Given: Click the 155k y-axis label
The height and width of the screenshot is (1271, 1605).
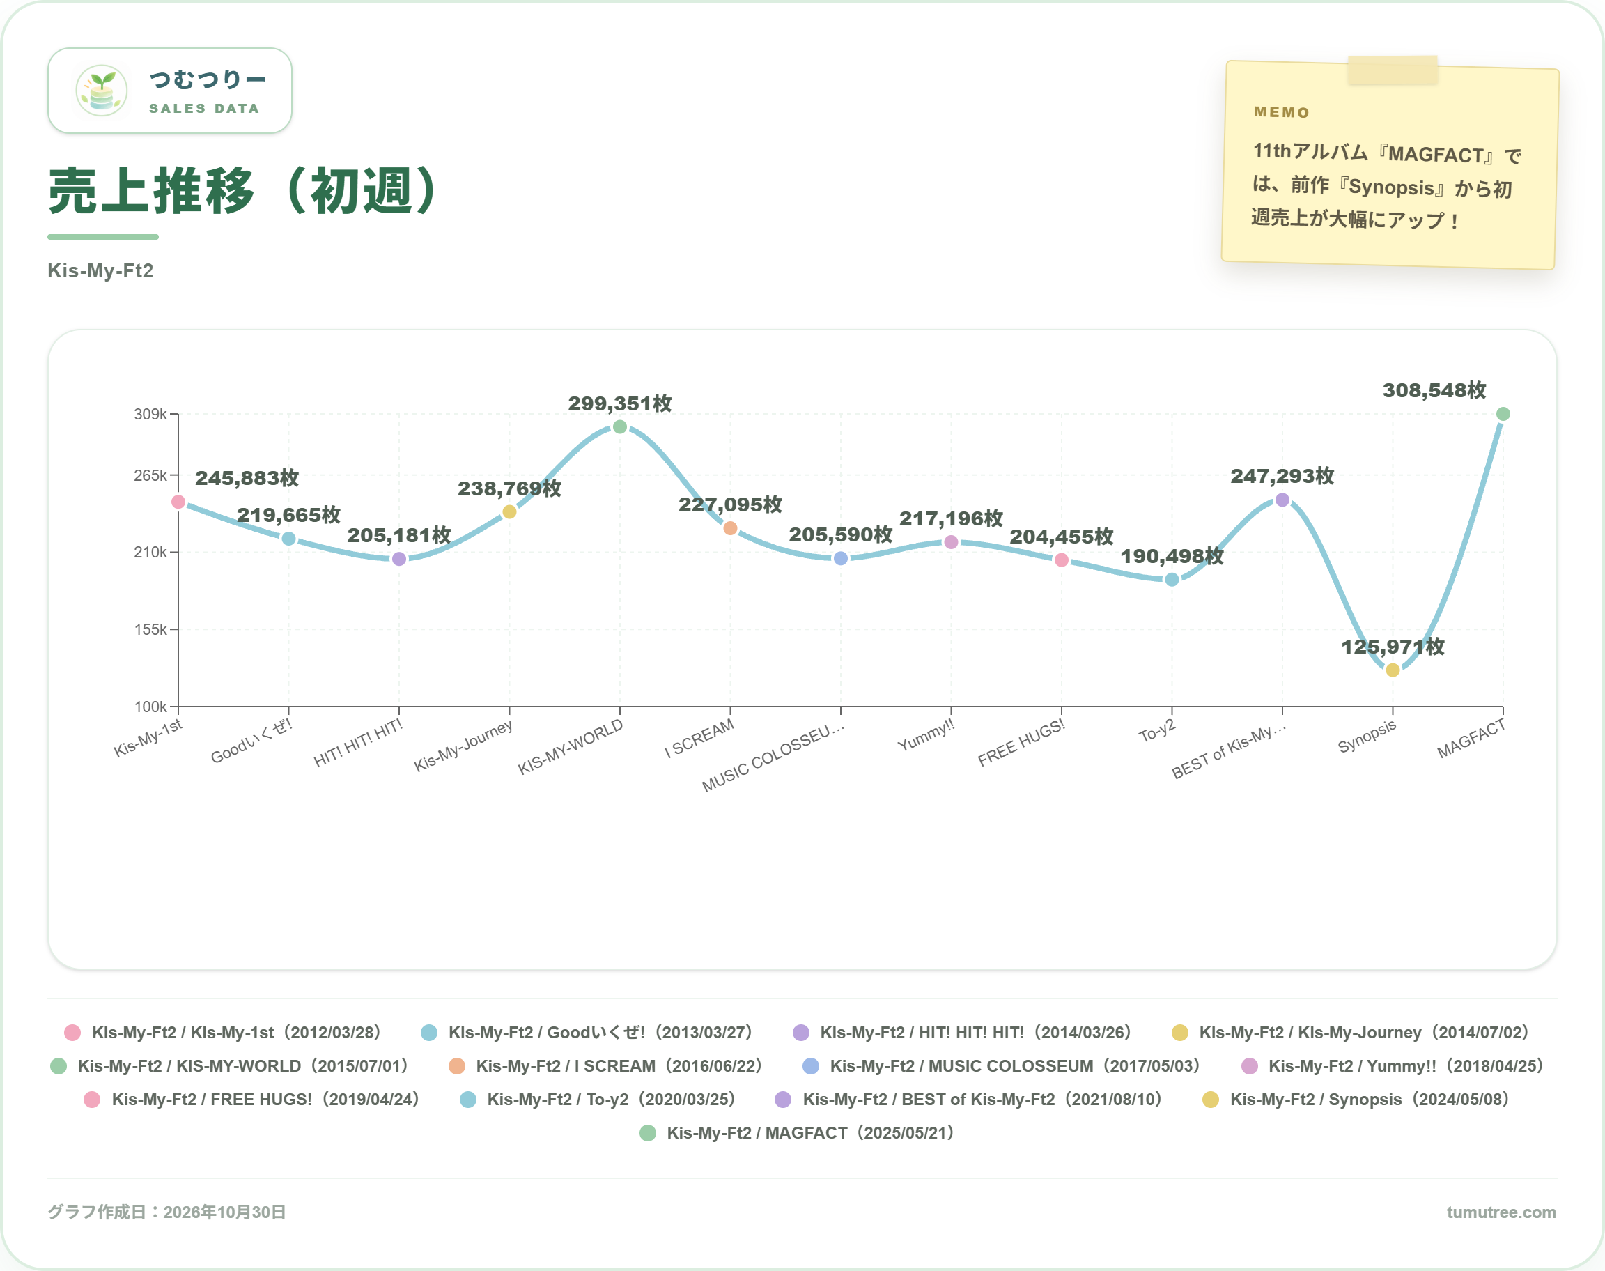Looking at the screenshot, I should click(x=150, y=629).
